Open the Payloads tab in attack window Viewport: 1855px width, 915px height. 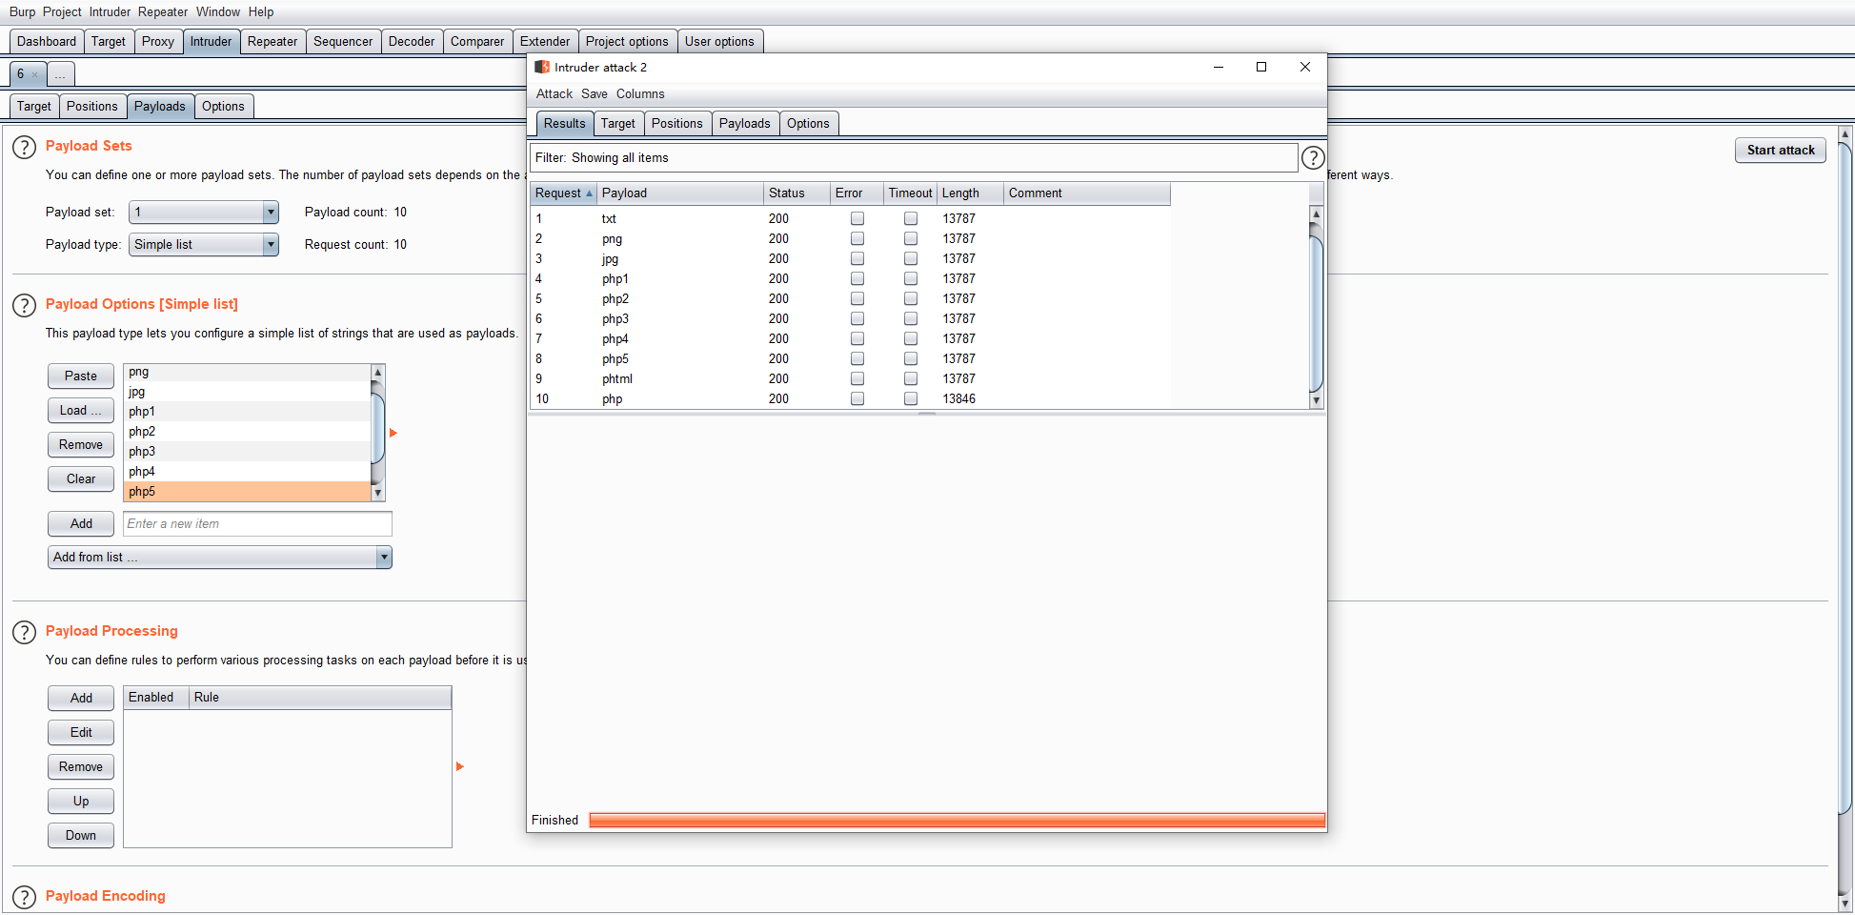pos(745,124)
